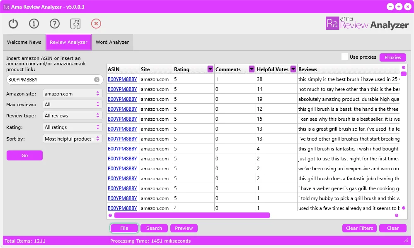
Task: Open the Amazon site dropdown
Action: (73, 94)
